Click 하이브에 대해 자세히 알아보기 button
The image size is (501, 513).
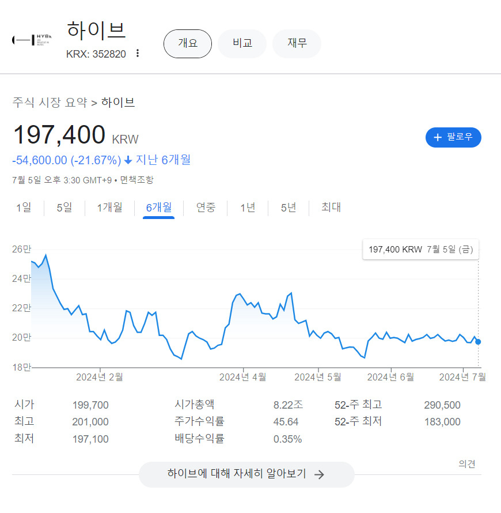(246, 474)
